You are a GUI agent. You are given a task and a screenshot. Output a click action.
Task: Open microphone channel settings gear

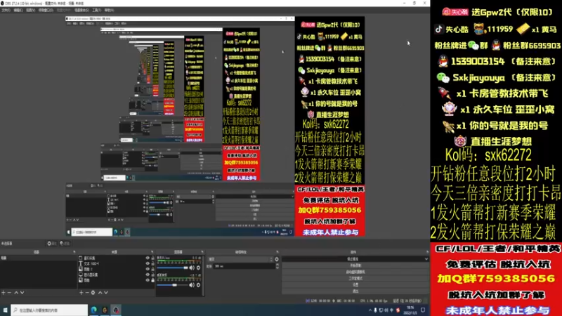pyautogui.click(x=199, y=268)
